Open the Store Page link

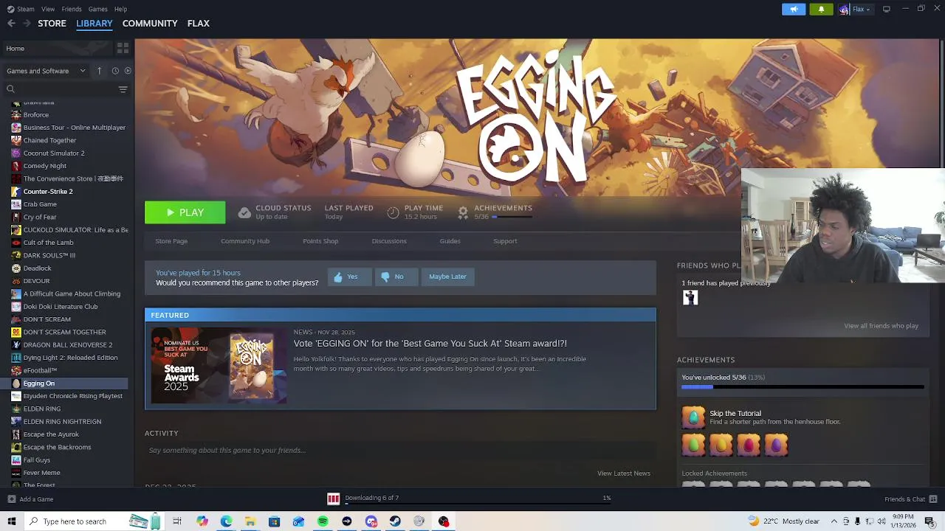tap(171, 241)
